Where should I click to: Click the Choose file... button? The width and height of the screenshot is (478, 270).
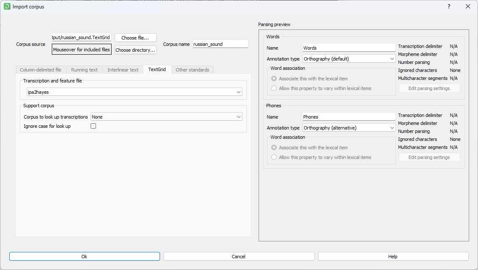click(x=135, y=38)
